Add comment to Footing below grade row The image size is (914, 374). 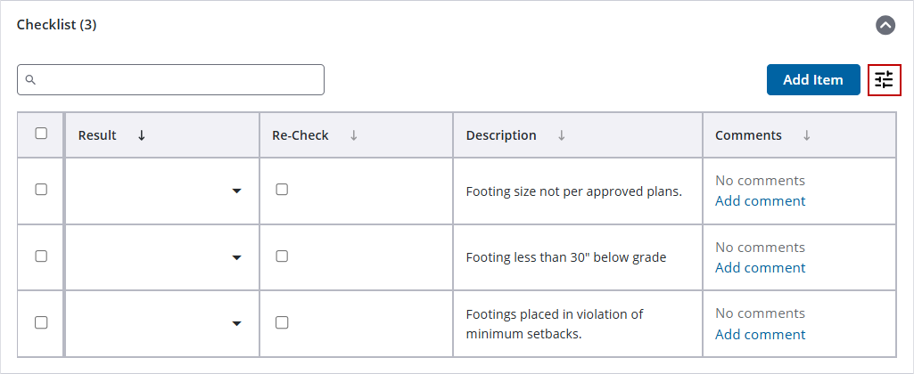(x=760, y=268)
